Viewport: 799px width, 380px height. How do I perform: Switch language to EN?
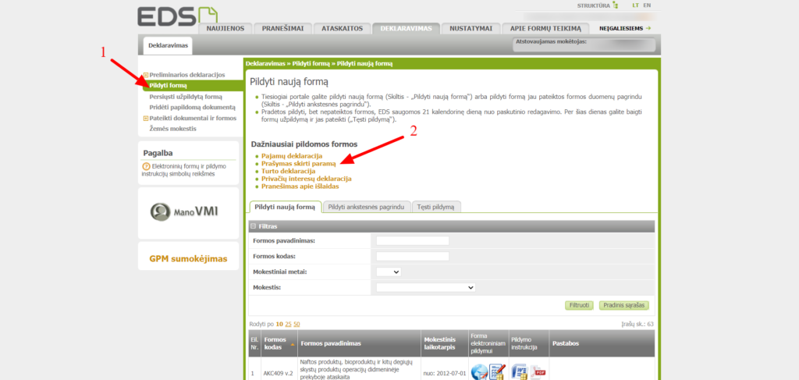coord(647,5)
